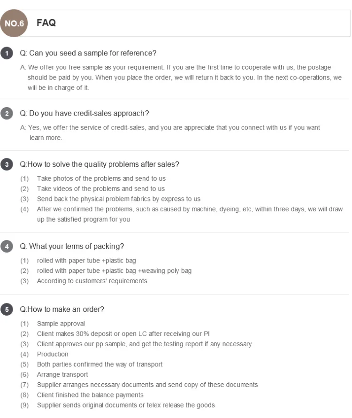Image resolution: width=352 pixels, height=418 pixels.
Task: Click the brown NO.6 section badge
Action: tap(15, 23)
